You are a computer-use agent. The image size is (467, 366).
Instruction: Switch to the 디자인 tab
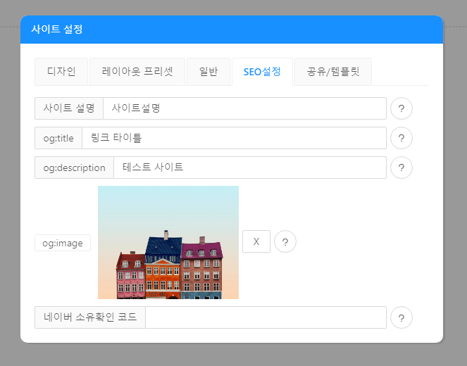tap(61, 72)
